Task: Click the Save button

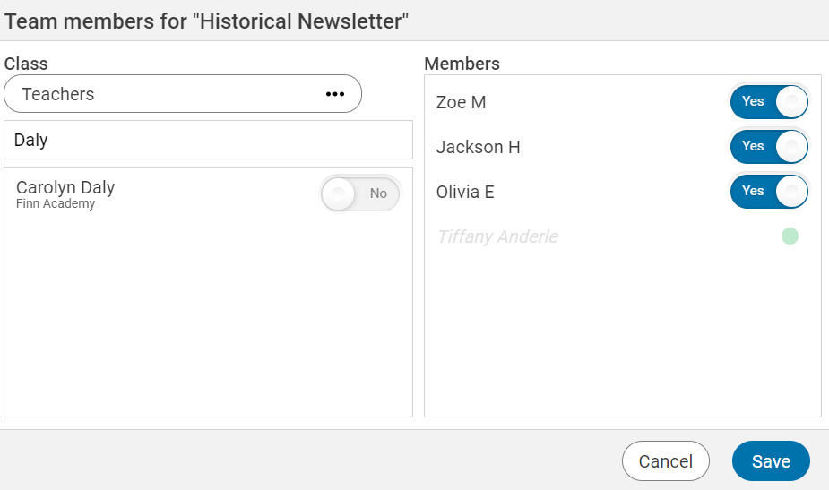Action: (771, 461)
